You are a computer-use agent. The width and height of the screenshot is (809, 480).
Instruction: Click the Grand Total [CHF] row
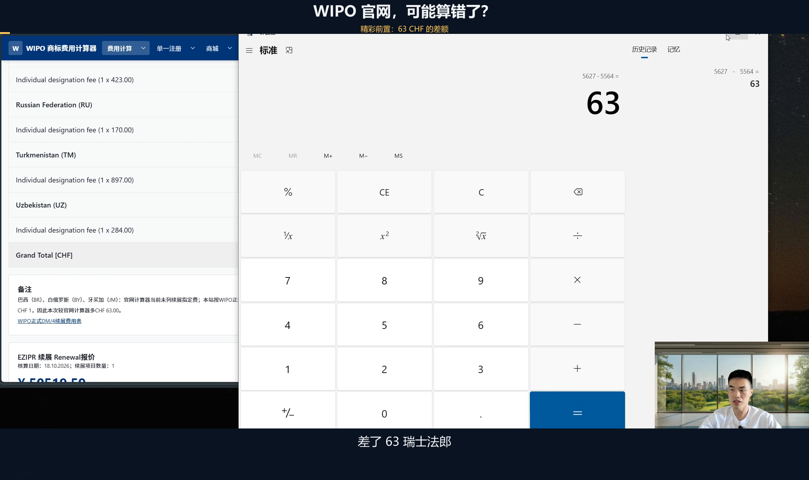coord(124,255)
